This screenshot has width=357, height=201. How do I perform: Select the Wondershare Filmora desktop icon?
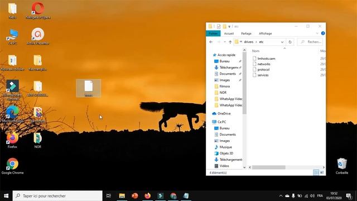click(x=12, y=90)
